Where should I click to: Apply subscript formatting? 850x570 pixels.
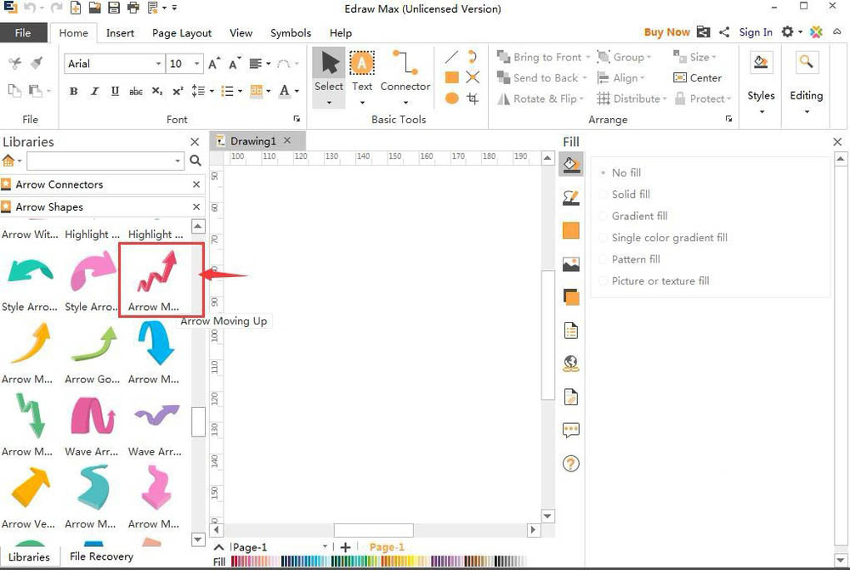156,91
